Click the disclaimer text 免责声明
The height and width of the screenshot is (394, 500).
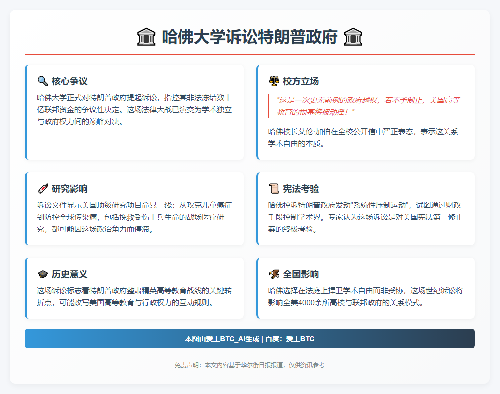pos(250,365)
